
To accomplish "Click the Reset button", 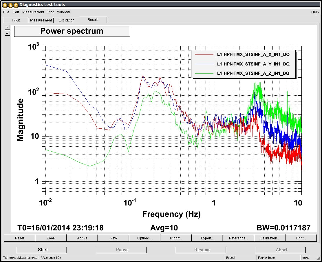I will click(20, 238).
